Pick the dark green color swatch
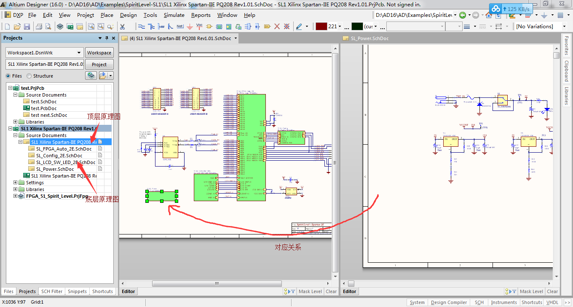Viewport: 573px width, 307px height. 357,27
